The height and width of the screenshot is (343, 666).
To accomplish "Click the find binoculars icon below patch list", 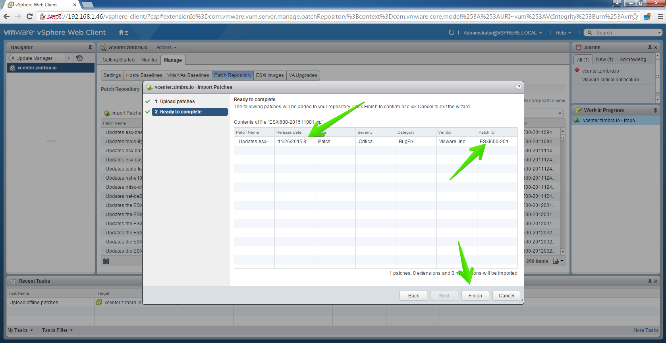I will tap(106, 261).
